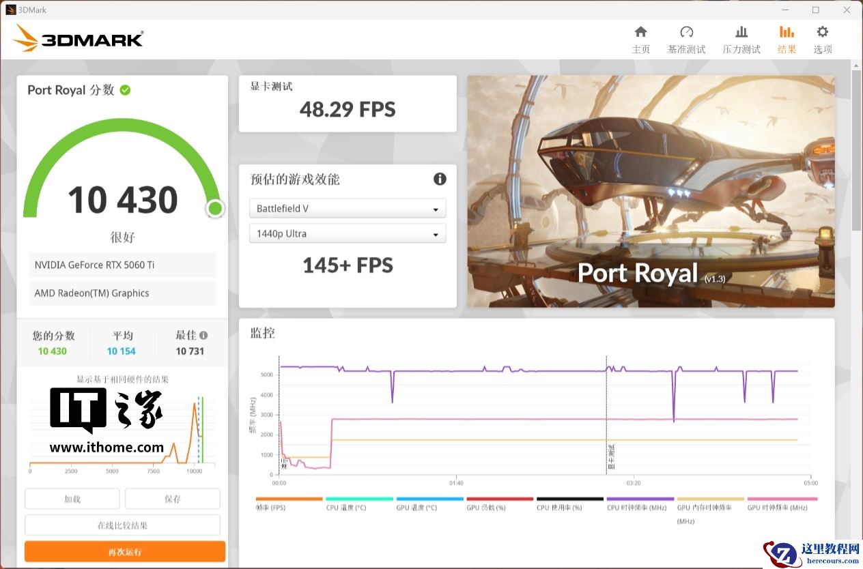This screenshot has width=863, height=569.
Task: Click the vertical scrollbar thumb
Action: click(856, 150)
